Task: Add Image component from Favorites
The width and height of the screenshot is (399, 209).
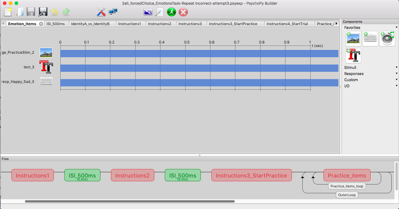Action: point(353,39)
